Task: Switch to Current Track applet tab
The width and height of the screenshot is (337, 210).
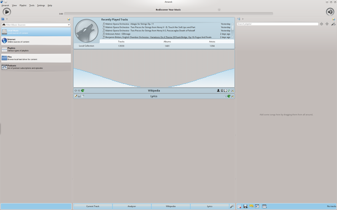Action: tap(93, 206)
